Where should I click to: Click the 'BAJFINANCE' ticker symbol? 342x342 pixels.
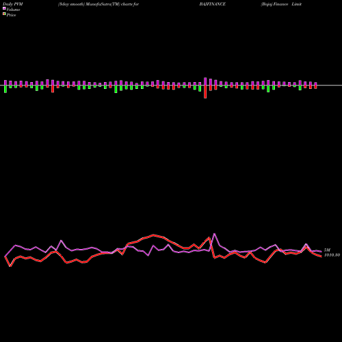pyautogui.click(x=213, y=4)
